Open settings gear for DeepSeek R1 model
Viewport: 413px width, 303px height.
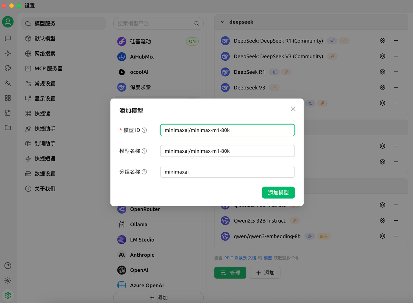382,72
